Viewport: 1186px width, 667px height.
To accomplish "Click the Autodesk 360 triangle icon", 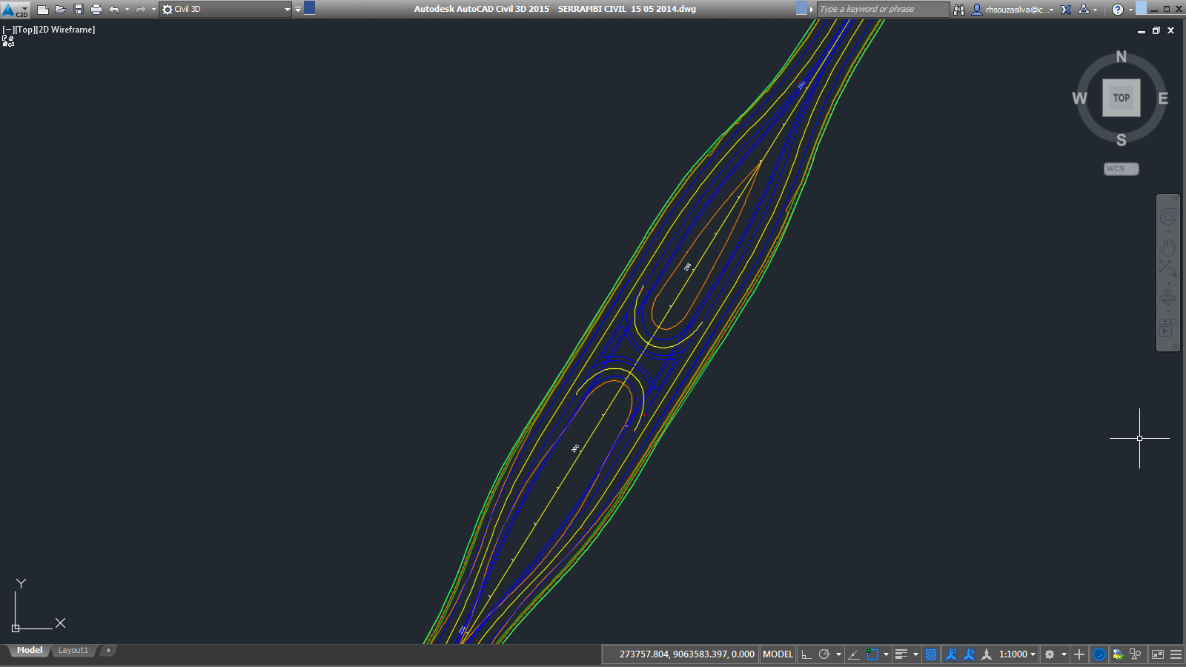I will [1084, 10].
